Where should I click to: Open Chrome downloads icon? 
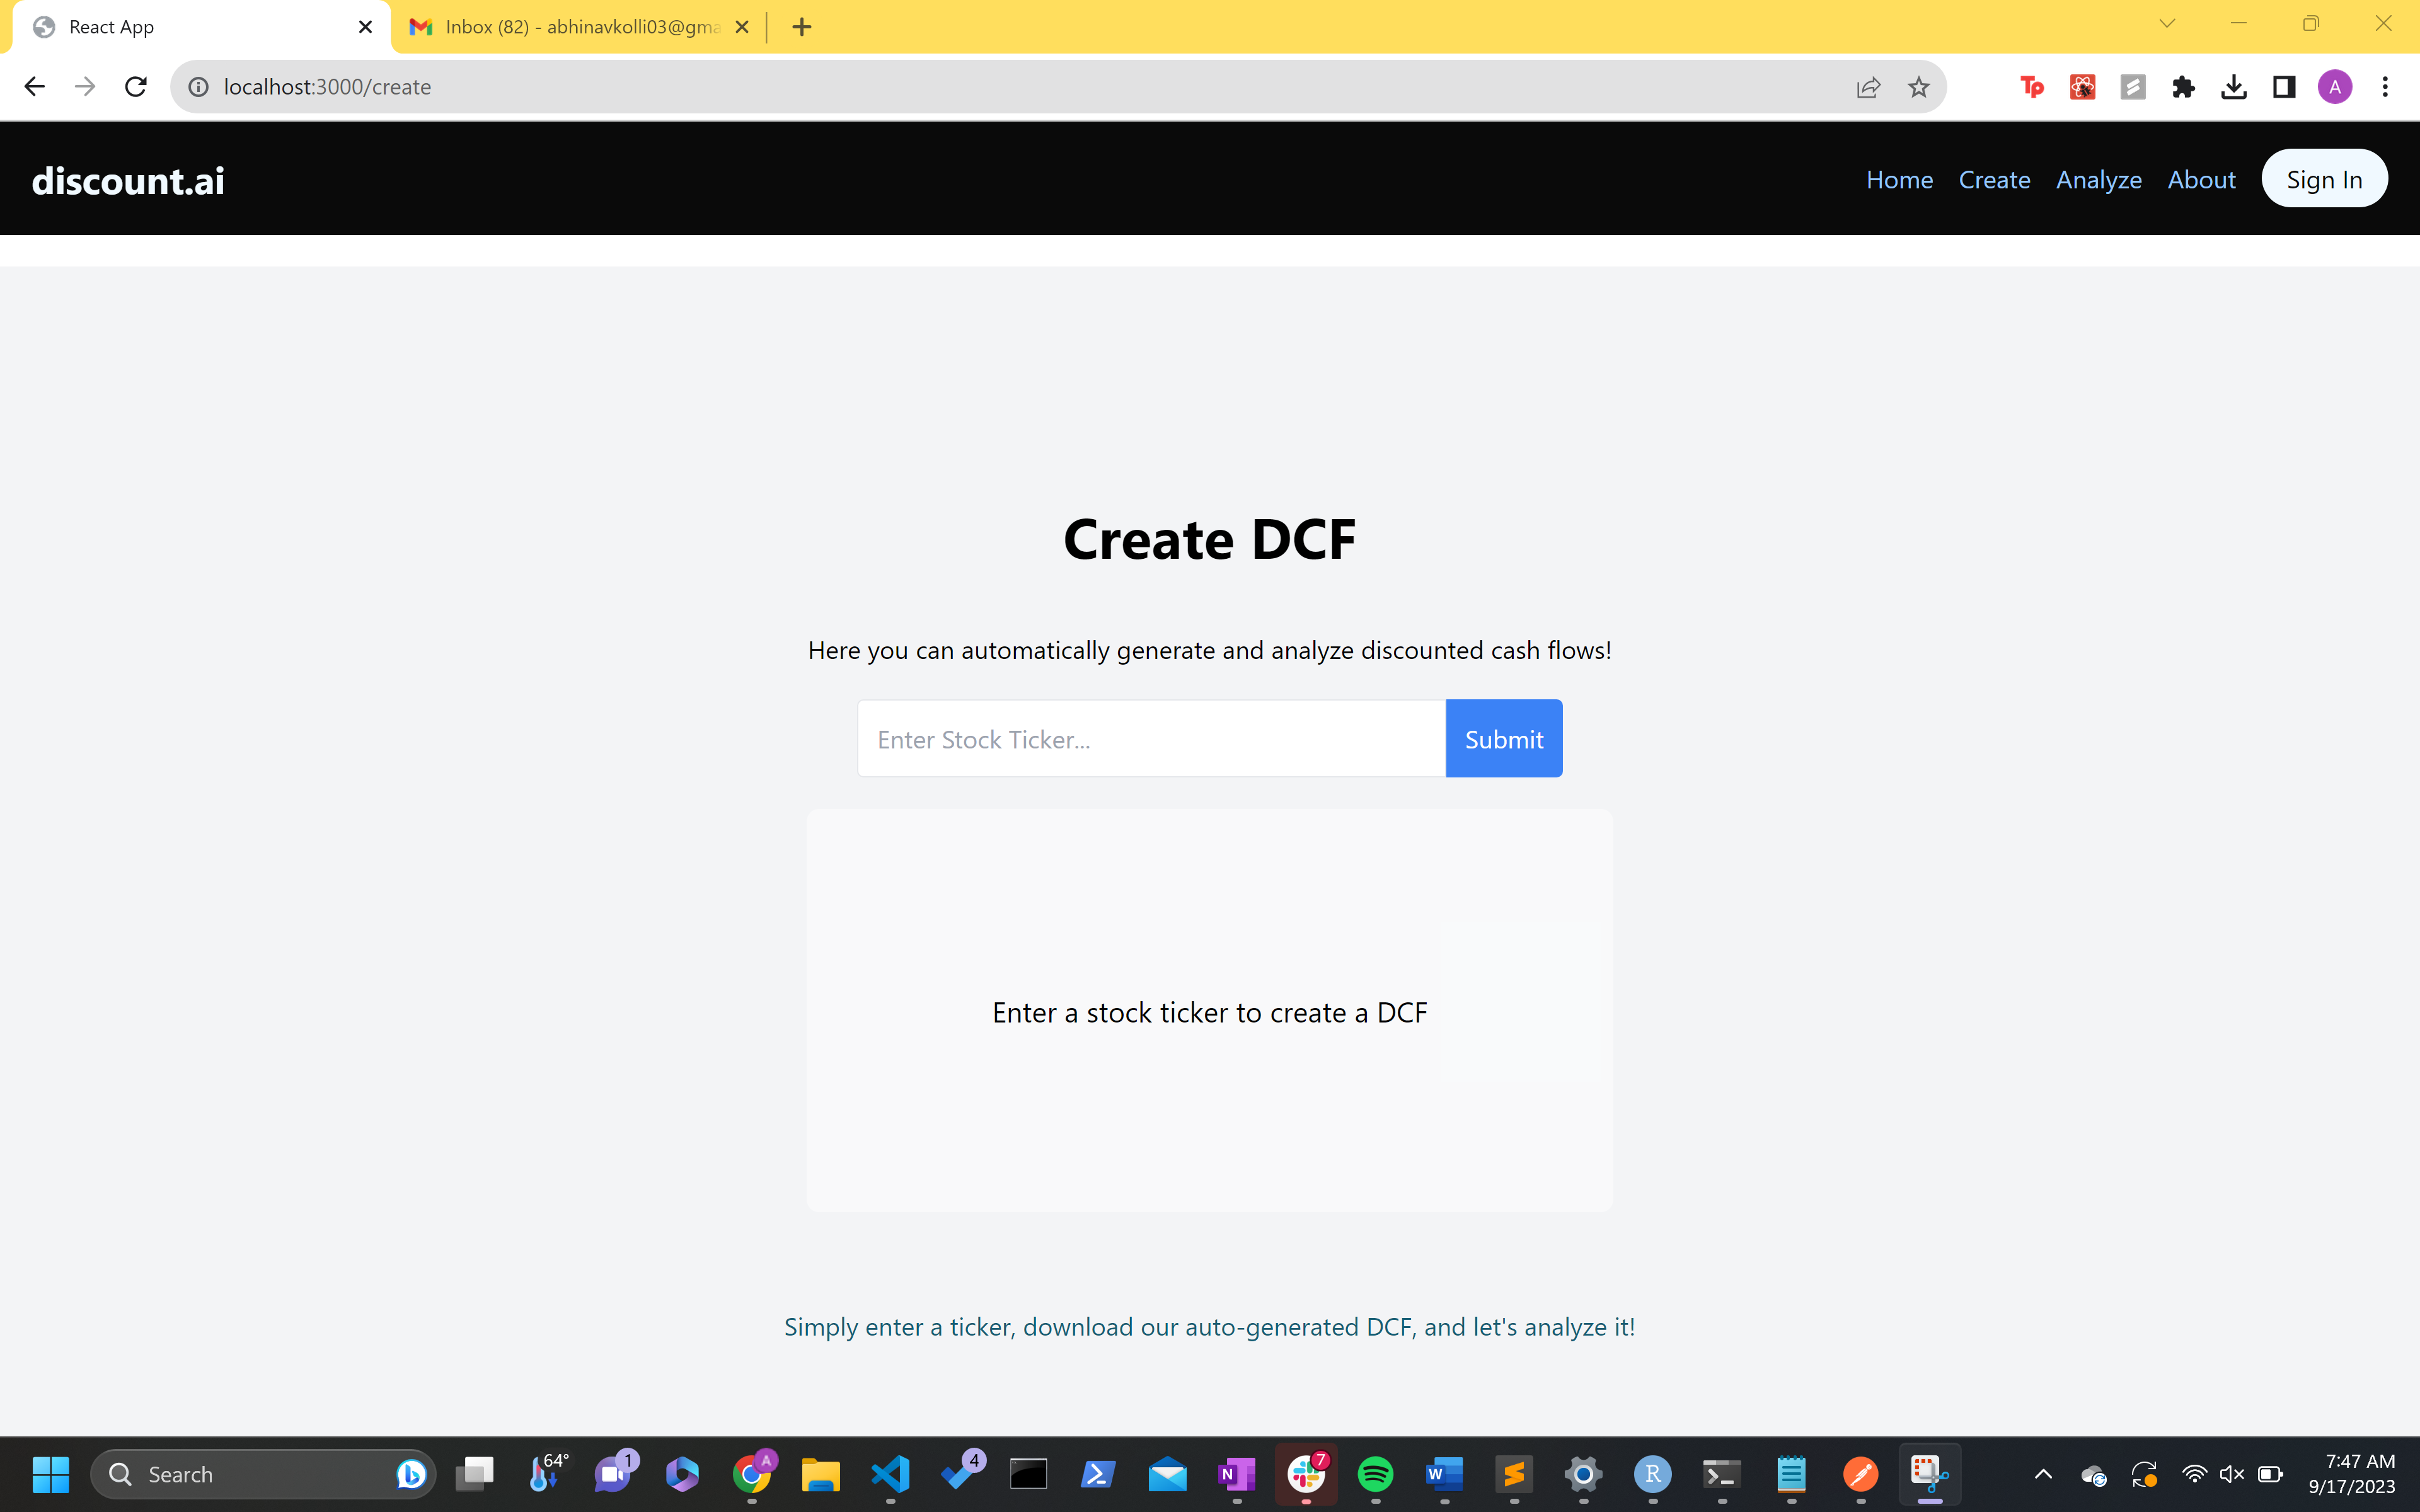2233,87
